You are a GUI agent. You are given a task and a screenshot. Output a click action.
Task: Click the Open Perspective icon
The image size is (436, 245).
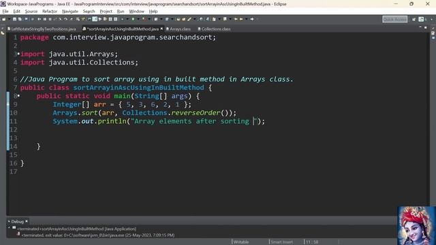(x=414, y=19)
